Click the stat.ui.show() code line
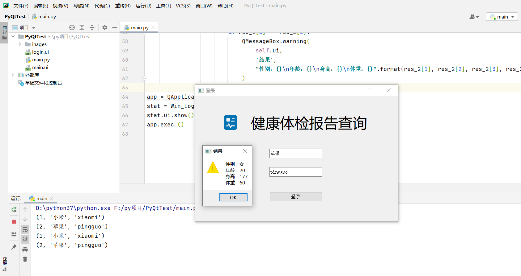The height and width of the screenshot is (276, 521). (171, 115)
